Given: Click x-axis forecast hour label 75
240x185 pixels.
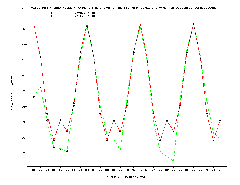Looking at the screenshot, I should point(200,170).
